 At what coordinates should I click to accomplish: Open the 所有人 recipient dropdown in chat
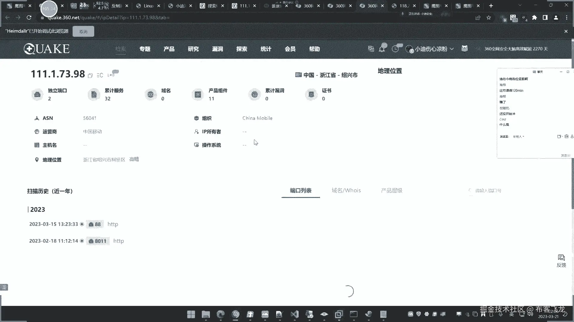click(518, 137)
